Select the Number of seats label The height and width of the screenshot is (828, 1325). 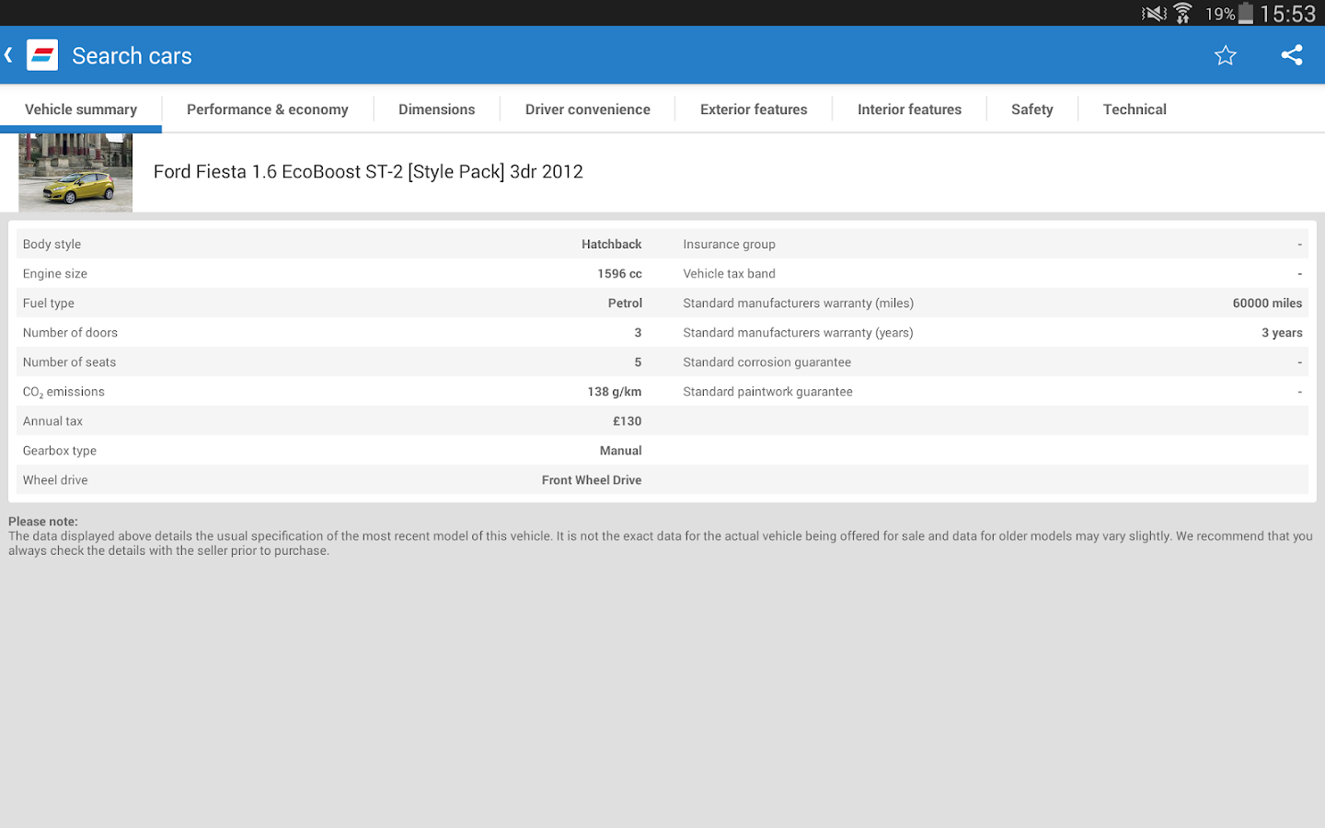(x=69, y=362)
